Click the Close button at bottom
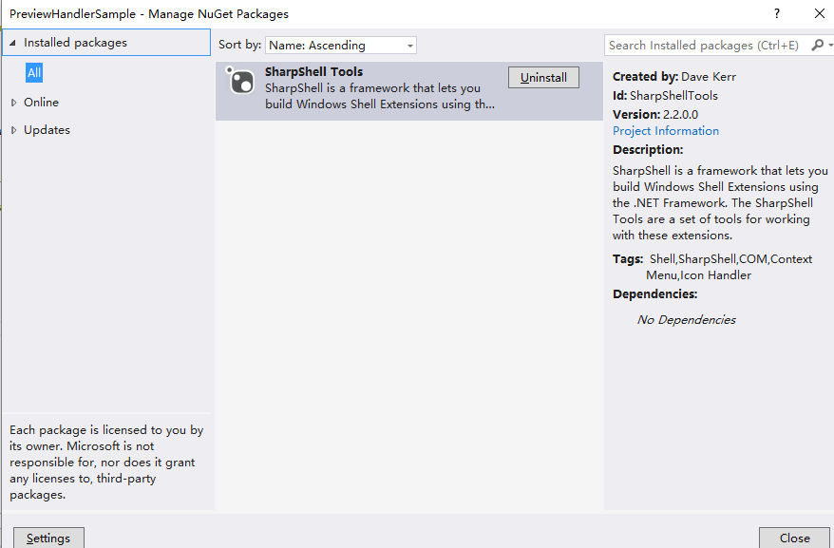 [x=795, y=538]
